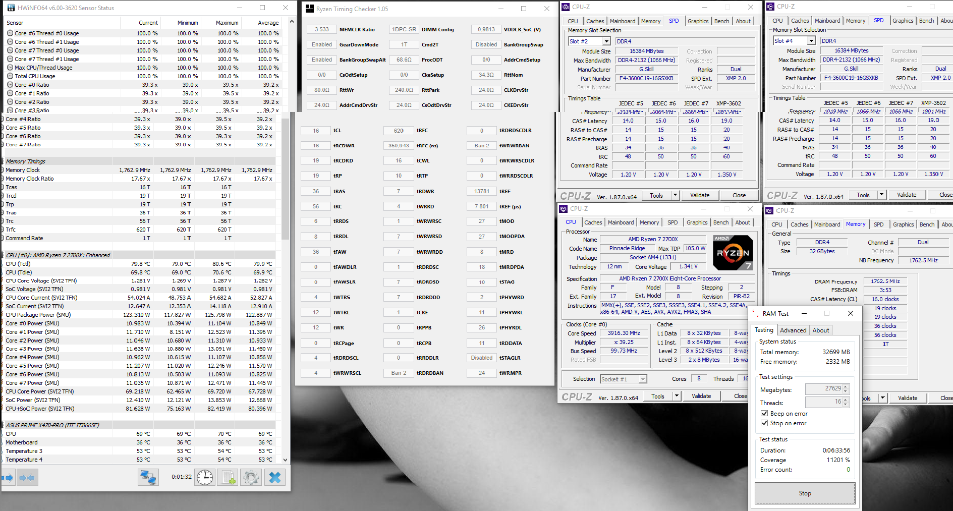
Task: Click RAM Test title bar icon
Action: coord(755,313)
